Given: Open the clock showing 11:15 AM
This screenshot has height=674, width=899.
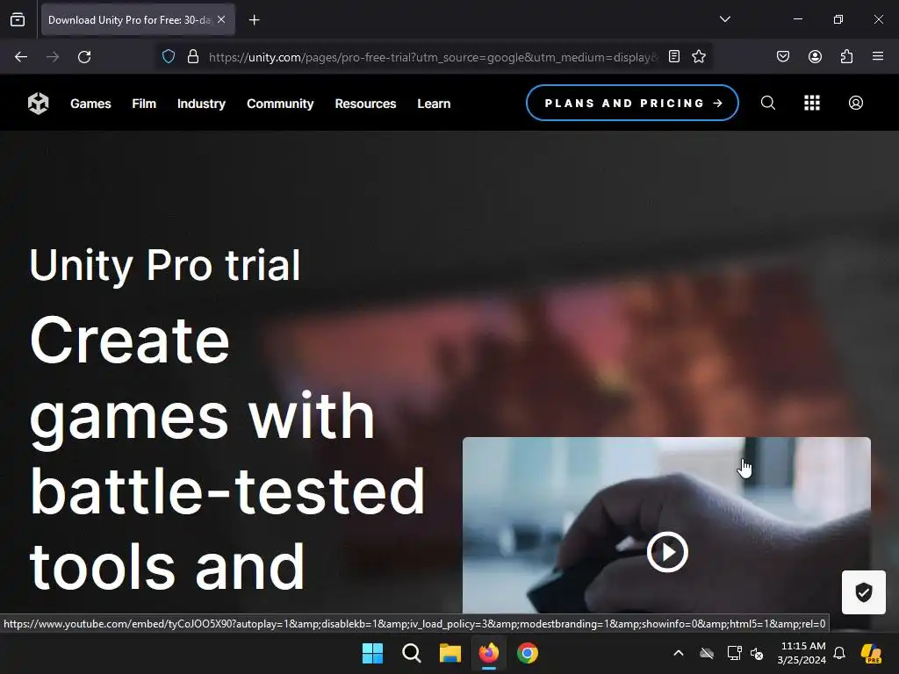Looking at the screenshot, I should click(x=802, y=653).
